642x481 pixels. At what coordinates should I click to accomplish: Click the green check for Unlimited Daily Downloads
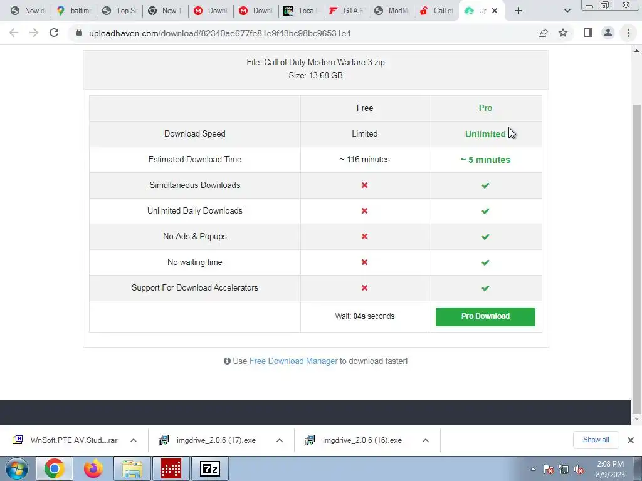(485, 212)
